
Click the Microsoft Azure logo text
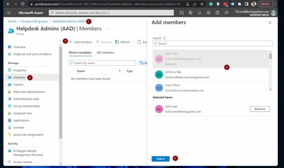31,13
